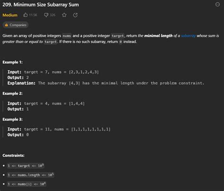The width and height of the screenshot is (224, 191).
Task: Click the 11.5K likes count
Action: click(x=33, y=15)
